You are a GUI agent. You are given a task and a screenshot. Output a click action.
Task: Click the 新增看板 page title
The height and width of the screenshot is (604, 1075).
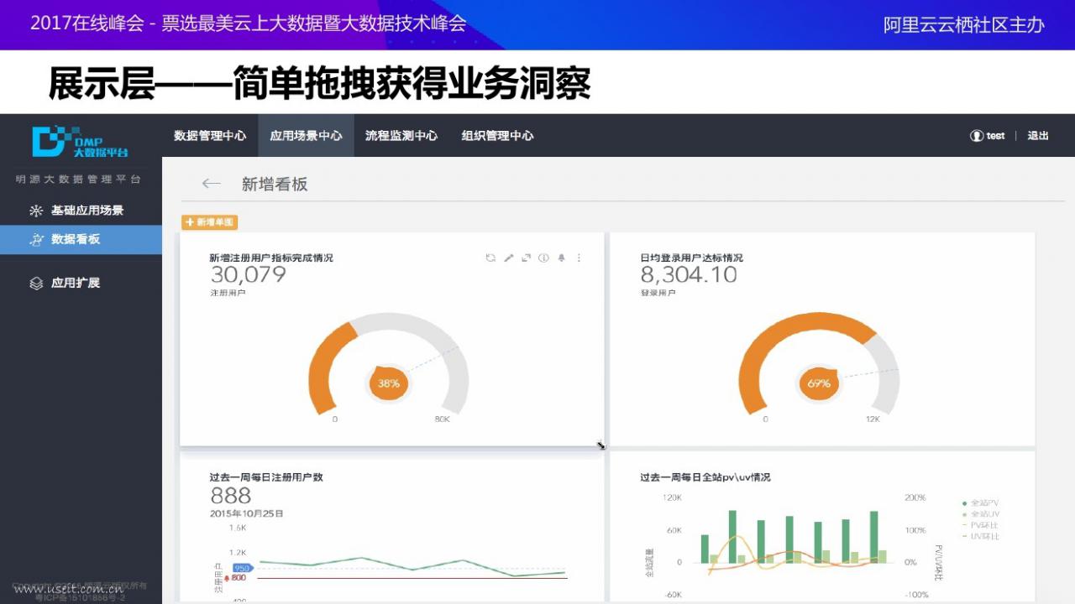(x=275, y=185)
